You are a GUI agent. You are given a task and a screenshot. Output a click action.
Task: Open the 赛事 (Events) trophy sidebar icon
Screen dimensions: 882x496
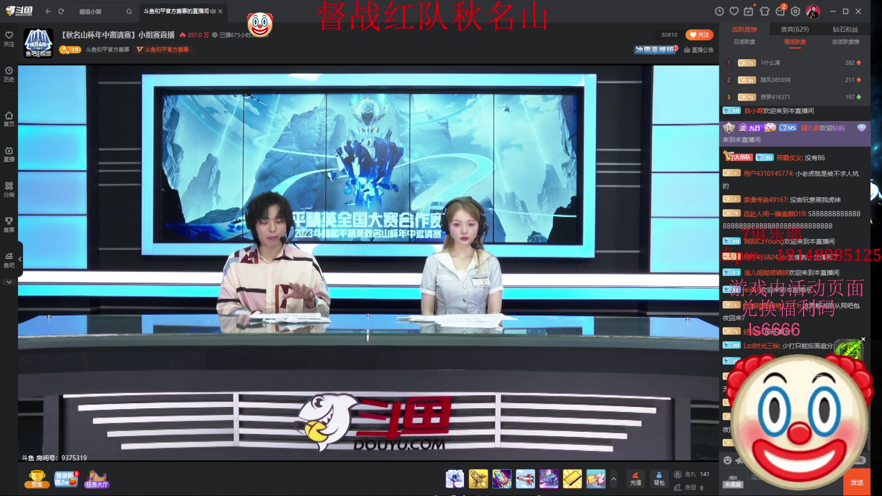[x=9, y=225]
